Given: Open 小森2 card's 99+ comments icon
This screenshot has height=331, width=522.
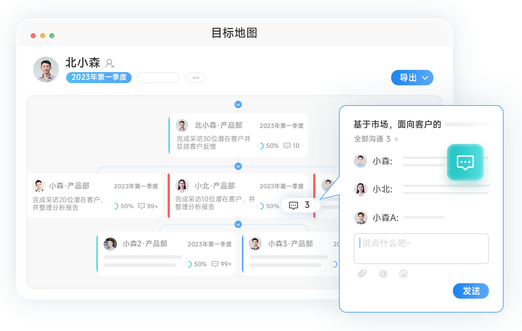Looking at the screenshot, I should [x=215, y=264].
